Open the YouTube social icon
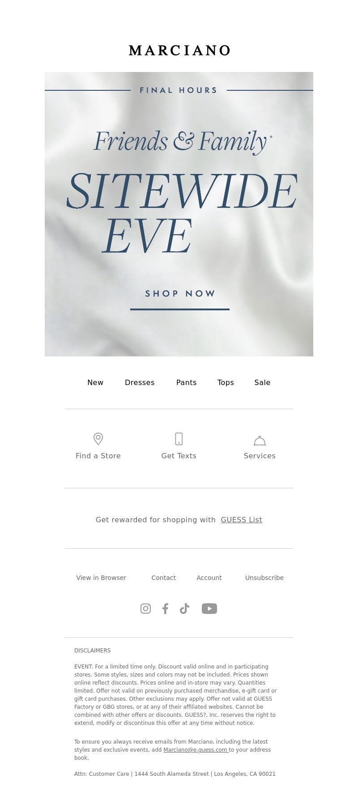 click(209, 609)
